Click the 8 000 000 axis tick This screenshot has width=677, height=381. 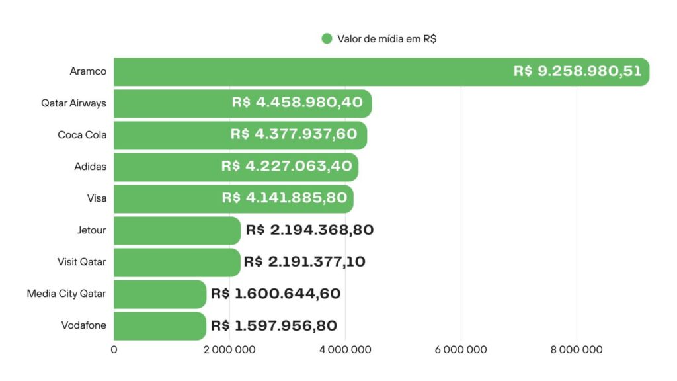tap(577, 349)
